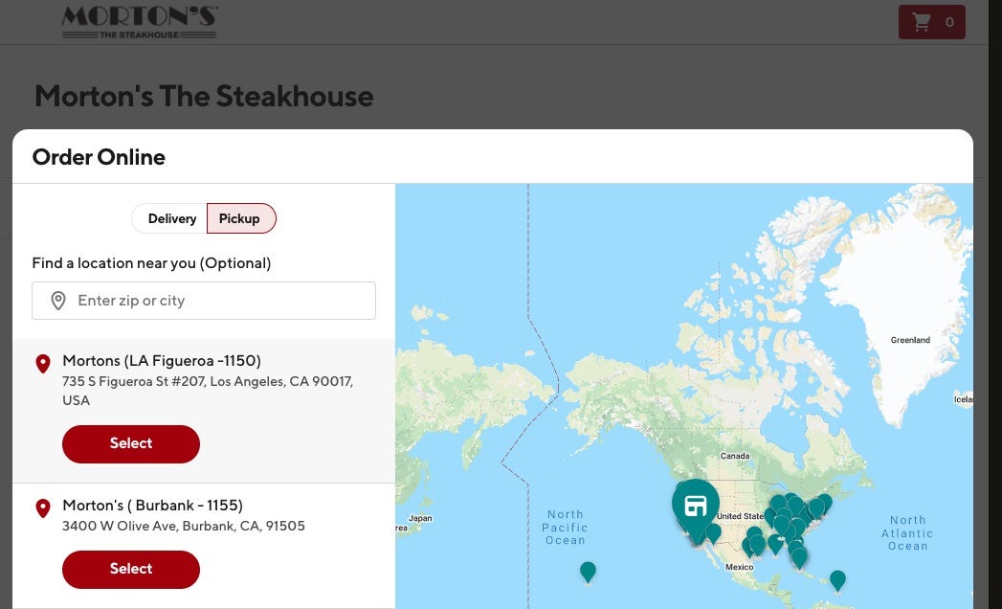1002x609 pixels.
Task: Click the Burbank address text
Action: [x=184, y=526]
